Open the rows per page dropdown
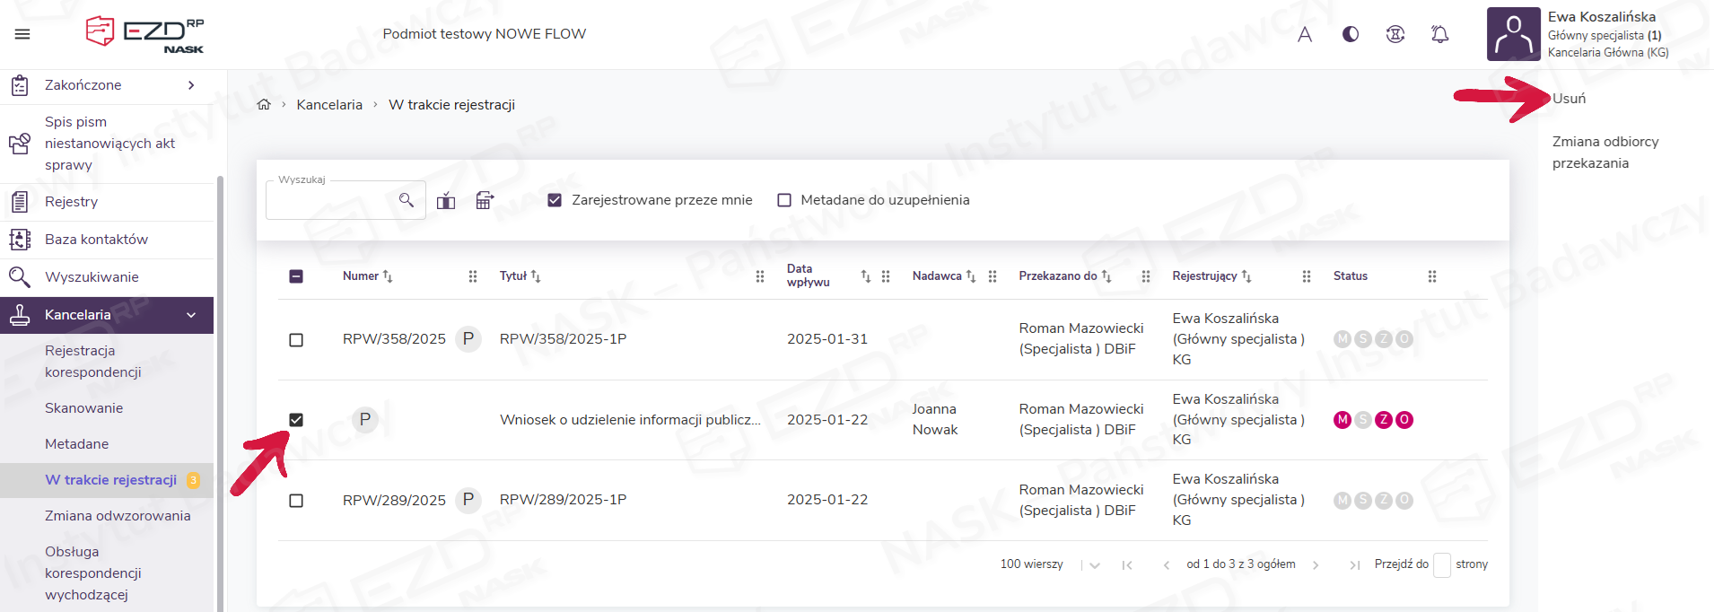The height and width of the screenshot is (612, 1714). pos(1094,564)
